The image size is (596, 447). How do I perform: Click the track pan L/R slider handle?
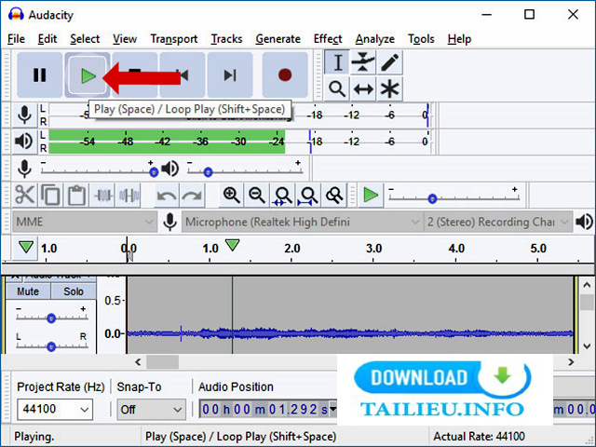(x=51, y=346)
